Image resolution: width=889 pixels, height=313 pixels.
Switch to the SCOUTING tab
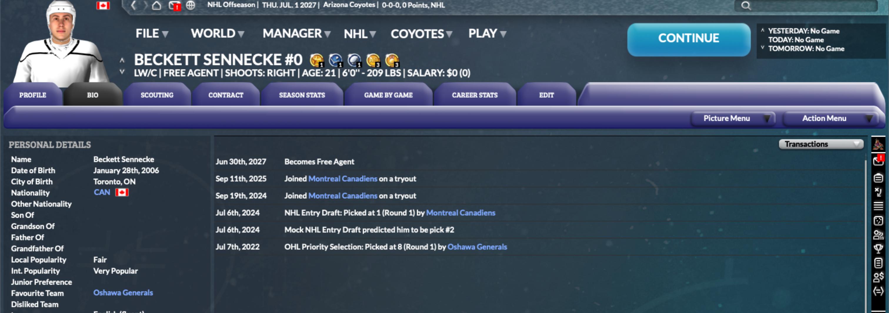[x=157, y=95]
